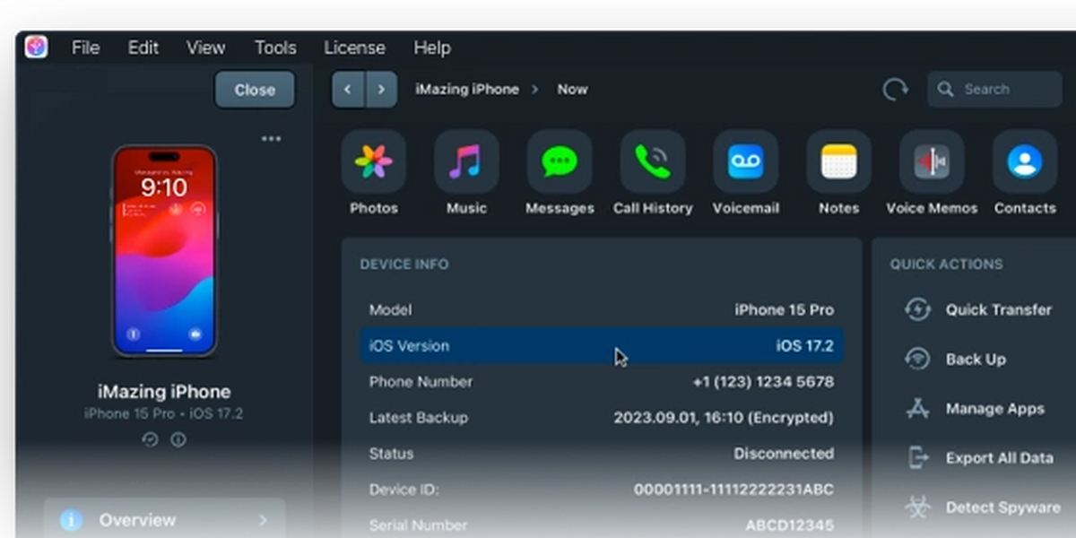The height and width of the screenshot is (538, 1076).
Task: Select the Model row in Device Info
Action: pyautogui.click(x=602, y=310)
